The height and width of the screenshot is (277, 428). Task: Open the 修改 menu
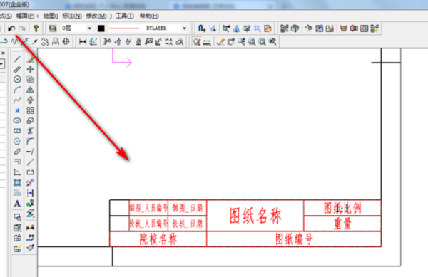[96, 16]
